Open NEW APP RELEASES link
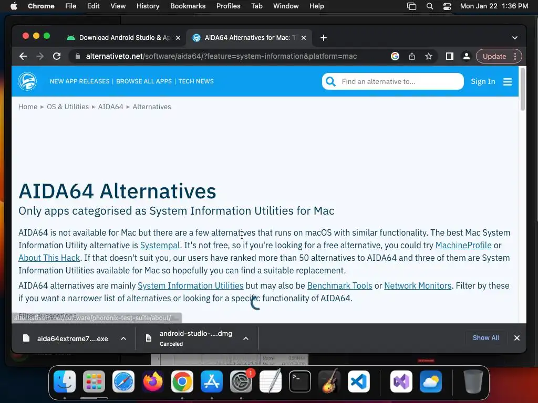This screenshot has height=403, width=538. click(x=80, y=81)
